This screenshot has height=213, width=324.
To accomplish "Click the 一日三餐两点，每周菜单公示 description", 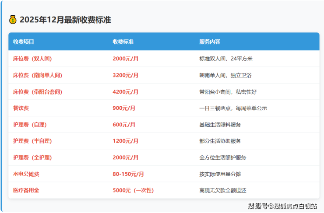I will (x=233, y=108).
